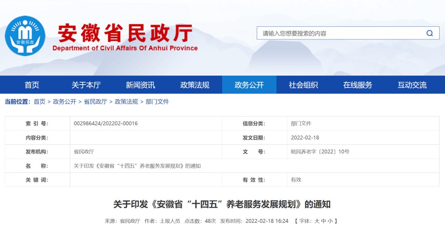
Task: Click the 发布机构 value 省民政厅
Action: (x=84, y=152)
